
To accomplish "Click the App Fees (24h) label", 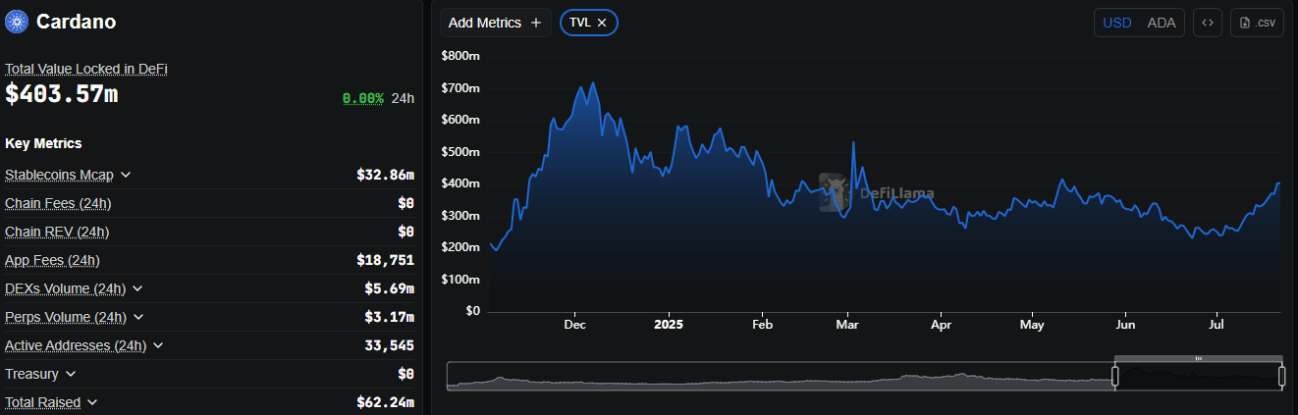I will 52,260.
